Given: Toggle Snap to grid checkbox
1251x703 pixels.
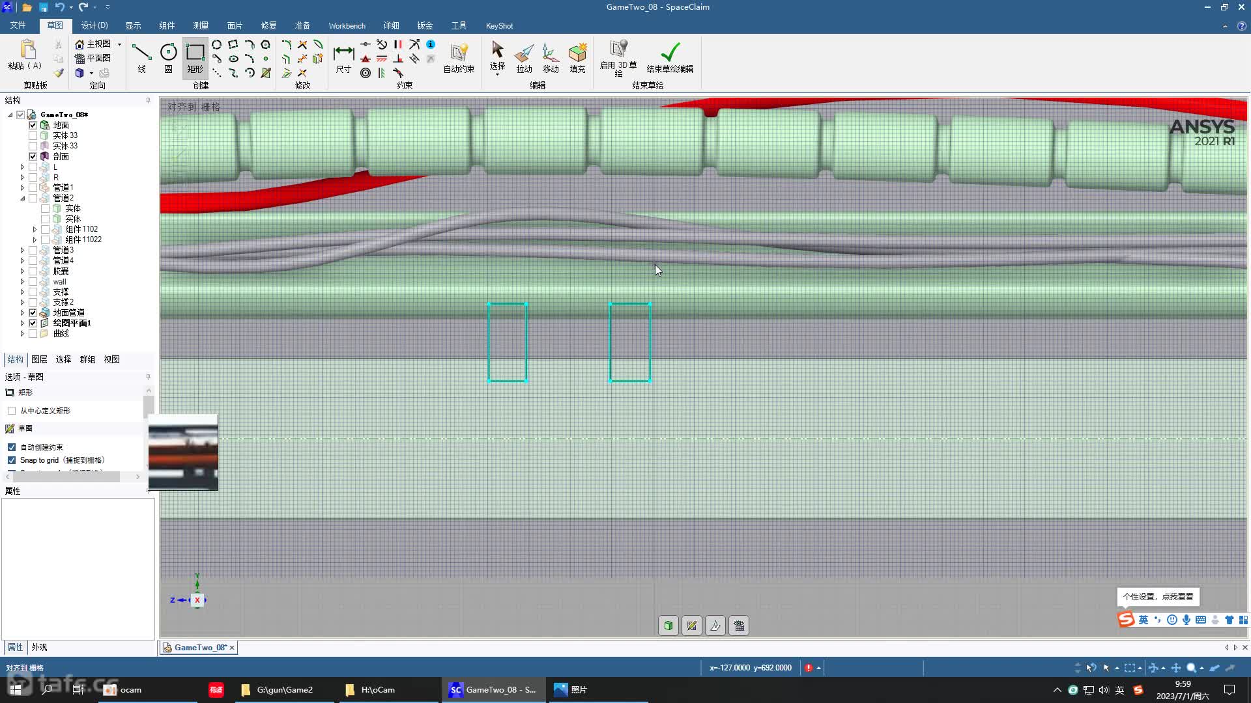Looking at the screenshot, I should 12,460.
